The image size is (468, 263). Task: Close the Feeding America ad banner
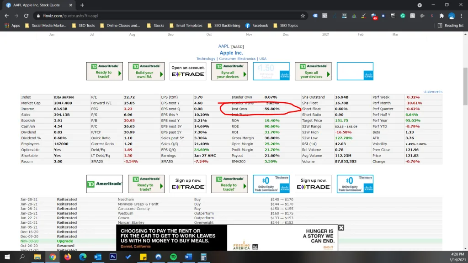click(340, 227)
